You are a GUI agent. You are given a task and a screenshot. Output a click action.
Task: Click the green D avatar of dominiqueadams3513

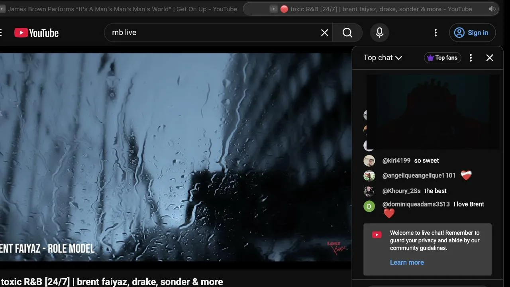369,206
